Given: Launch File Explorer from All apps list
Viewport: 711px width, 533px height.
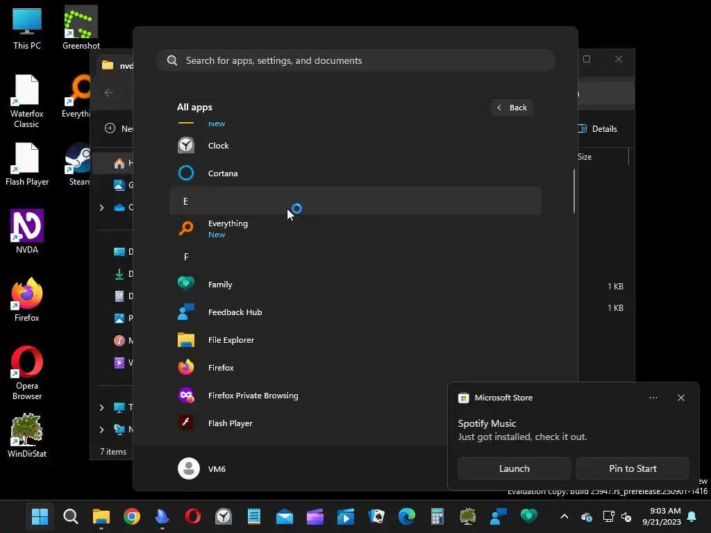Looking at the screenshot, I should [x=355, y=339].
